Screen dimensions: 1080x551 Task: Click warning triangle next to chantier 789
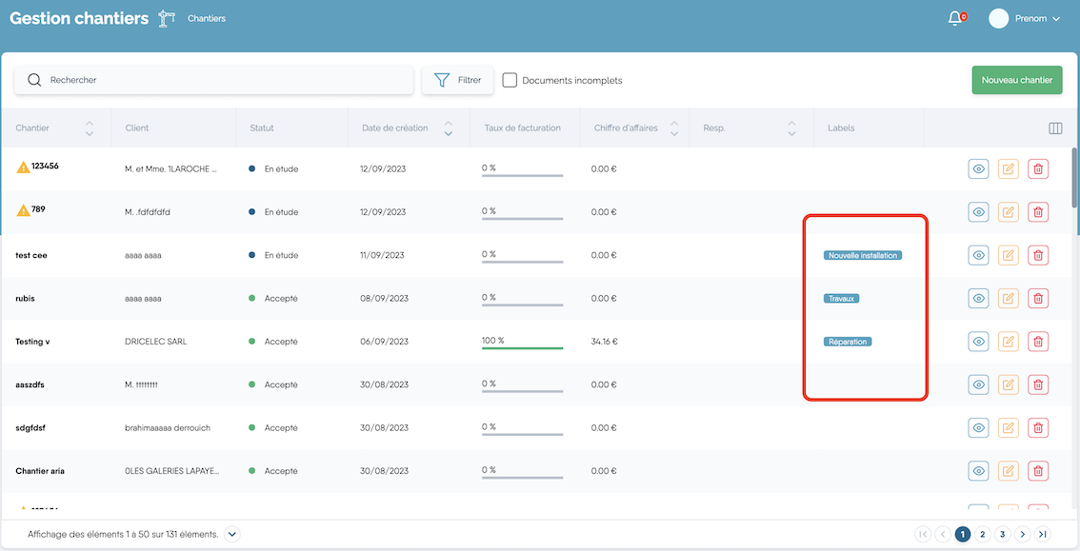click(x=23, y=210)
